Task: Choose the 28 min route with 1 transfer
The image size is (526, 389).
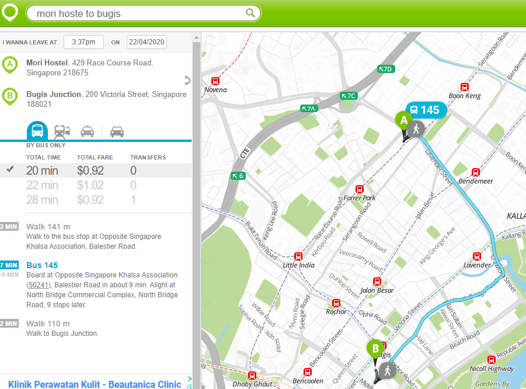Action: (x=96, y=200)
